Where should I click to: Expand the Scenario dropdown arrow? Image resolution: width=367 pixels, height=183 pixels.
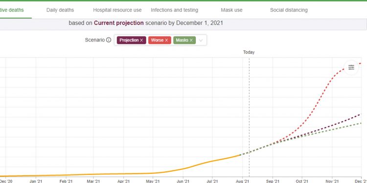click(201, 40)
